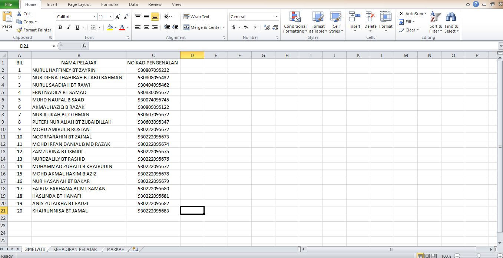Shrink font size with the smaller A icon
Viewport: 503px width, 258px height.
(126, 17)
